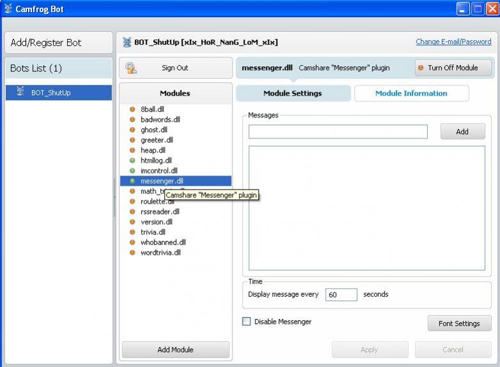This screenshot has width=500, height=367.
Task: Click status dot beside rssreader.dll
Action: point(132,212)
